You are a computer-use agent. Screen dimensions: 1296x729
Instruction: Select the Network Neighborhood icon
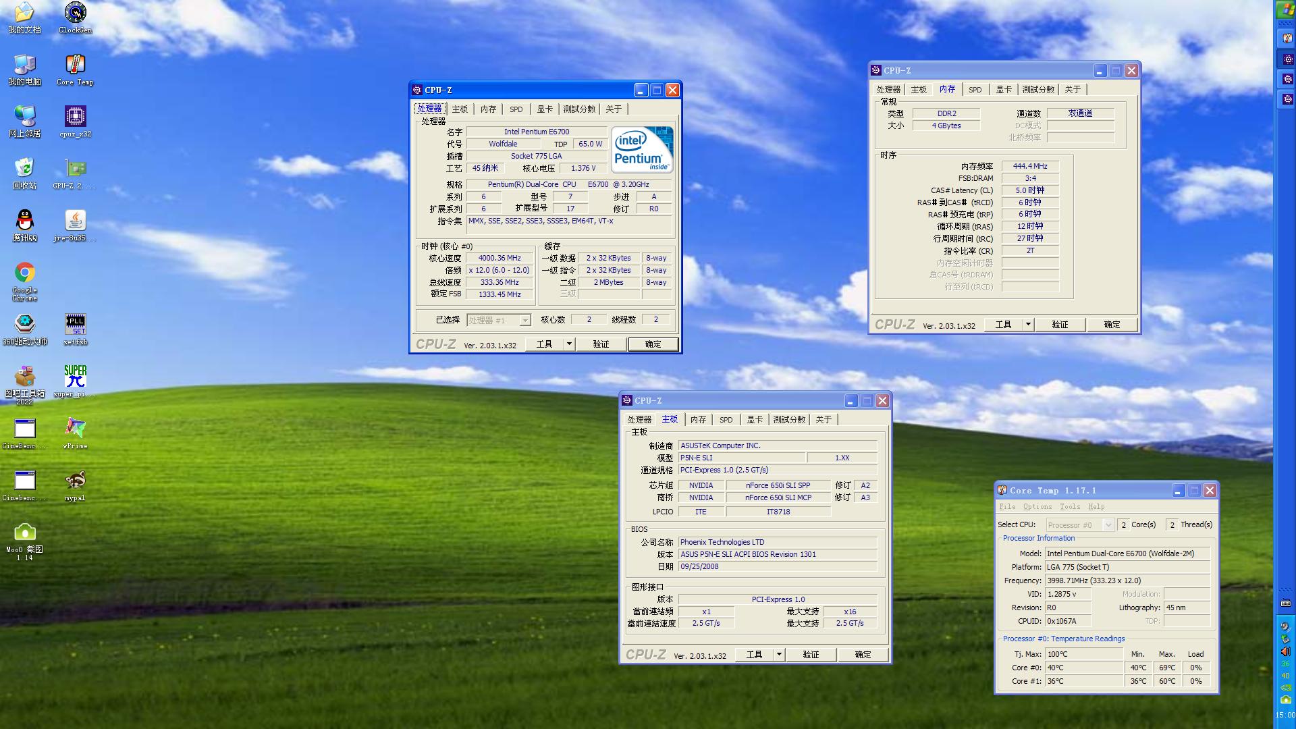(25, 122)
